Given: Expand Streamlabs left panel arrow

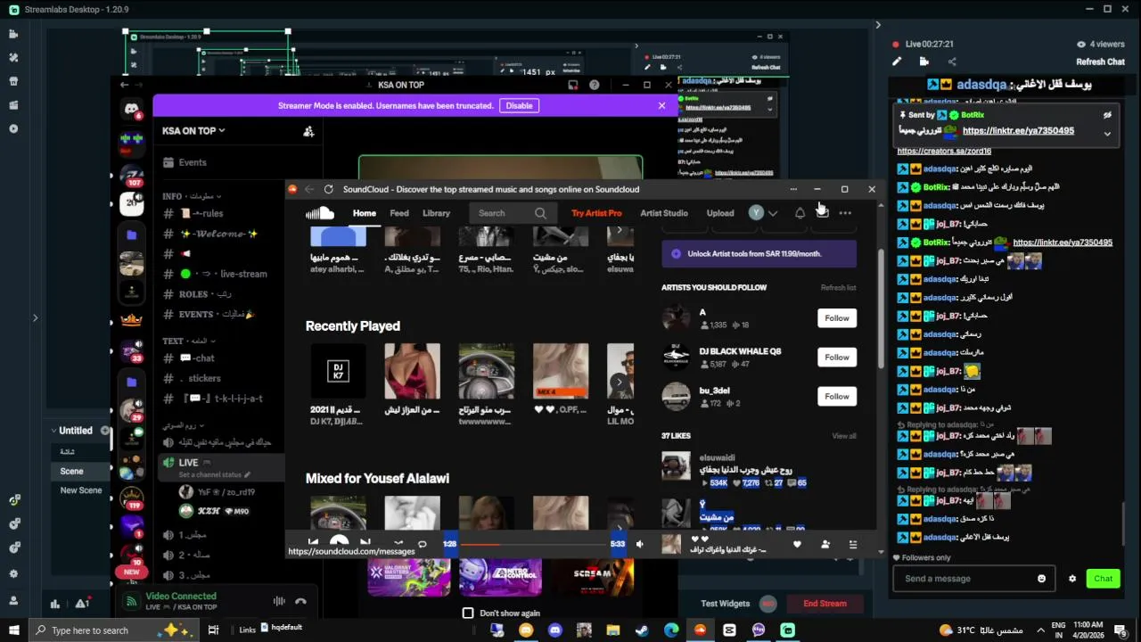Looking at the screenshot, I should tap(35, 317).
